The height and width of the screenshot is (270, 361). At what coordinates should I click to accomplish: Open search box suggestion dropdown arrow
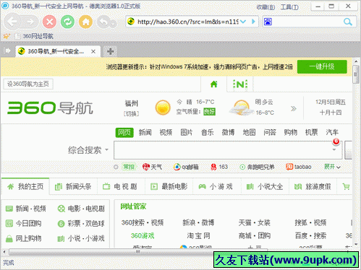334,149
